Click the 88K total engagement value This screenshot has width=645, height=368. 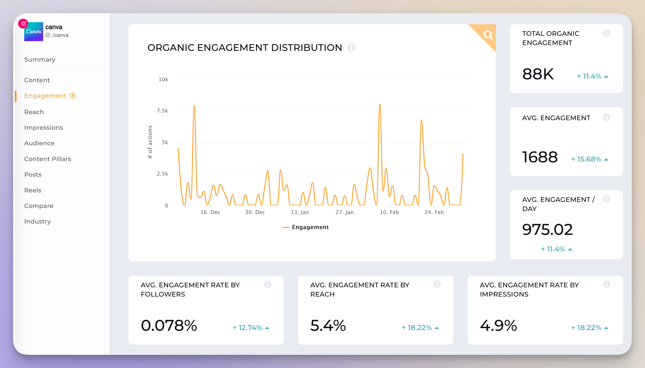click(538, 74)
